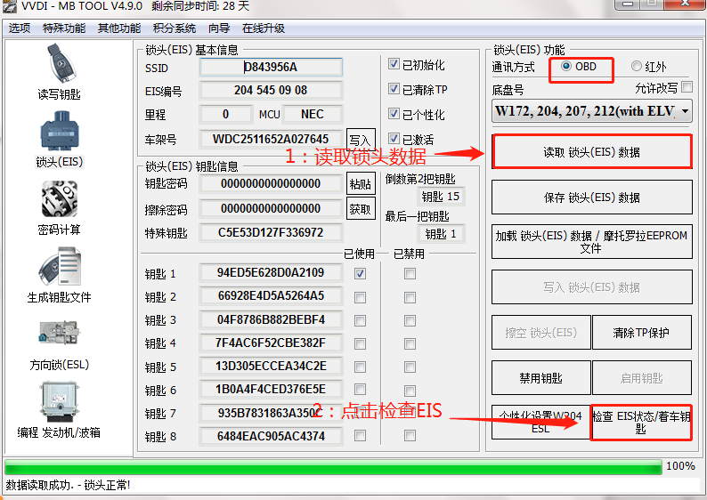The image size is (707, 500).
Task: Click the 车架号 field WDC2511652A027645
Action: click(271, 139)
